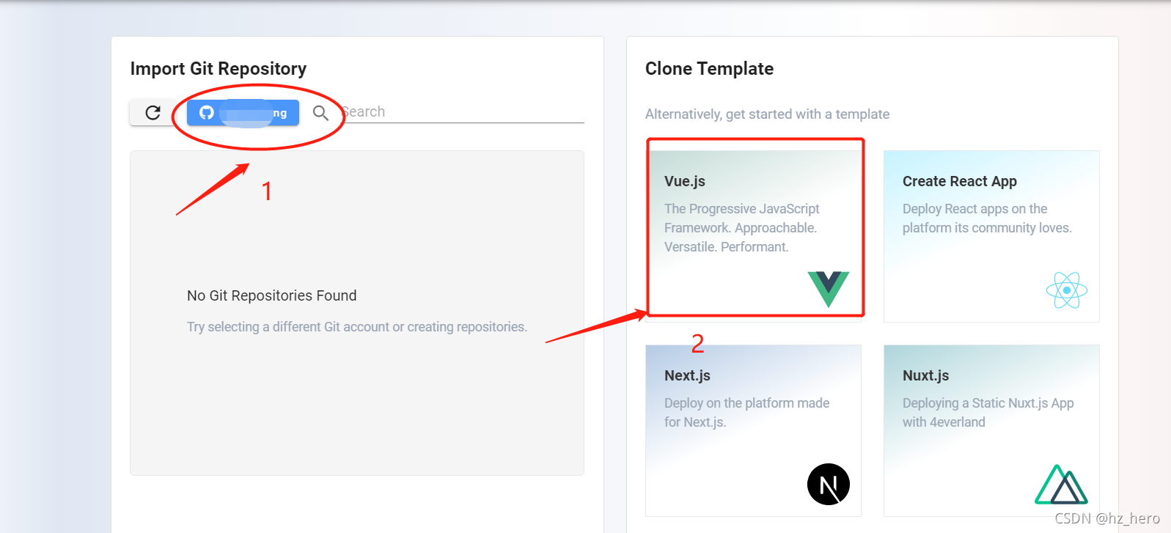Click the Create React App heading
1171x533 pixels.
960,181
